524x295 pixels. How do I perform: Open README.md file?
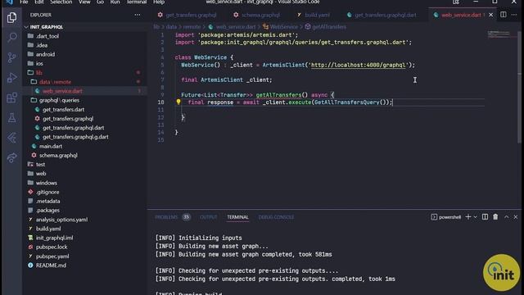51,265
